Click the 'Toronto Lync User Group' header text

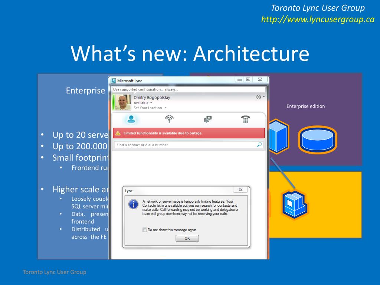pyautogui.click(x=318, y=8)
